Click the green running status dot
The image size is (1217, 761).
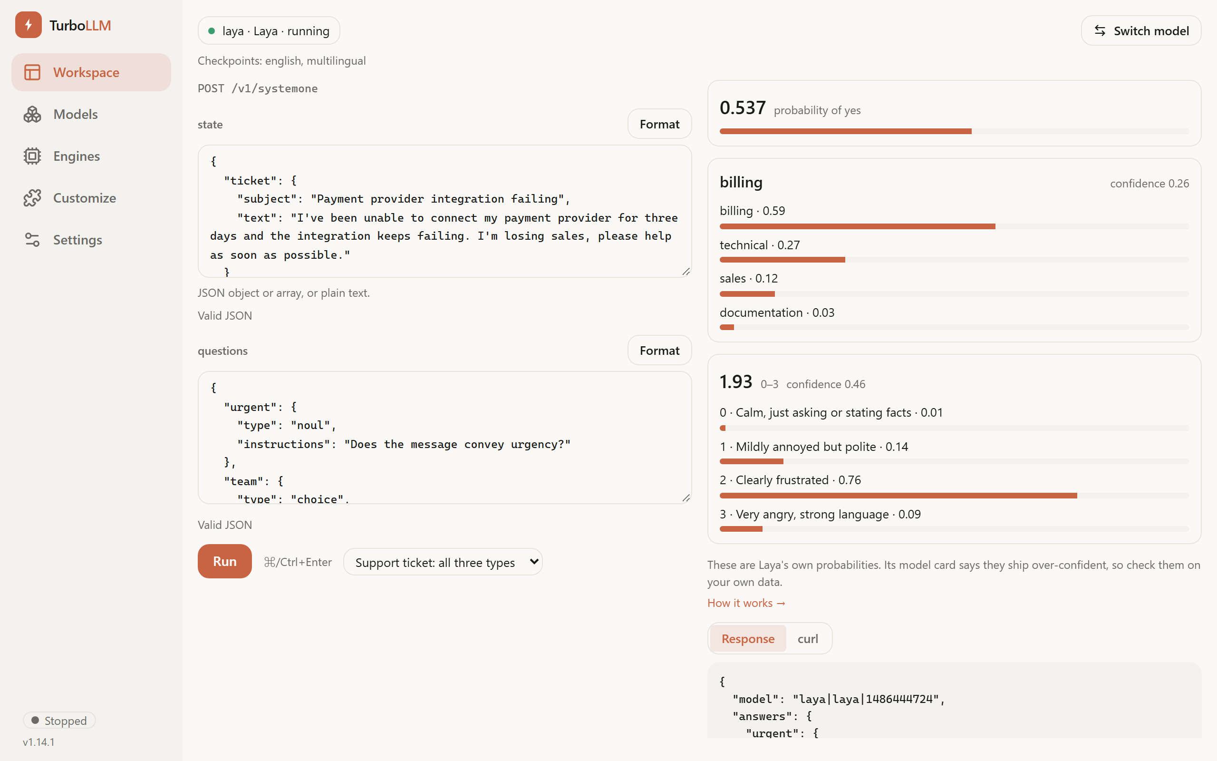[x=212, y=31]
